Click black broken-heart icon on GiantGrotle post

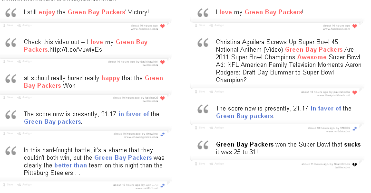354,165
